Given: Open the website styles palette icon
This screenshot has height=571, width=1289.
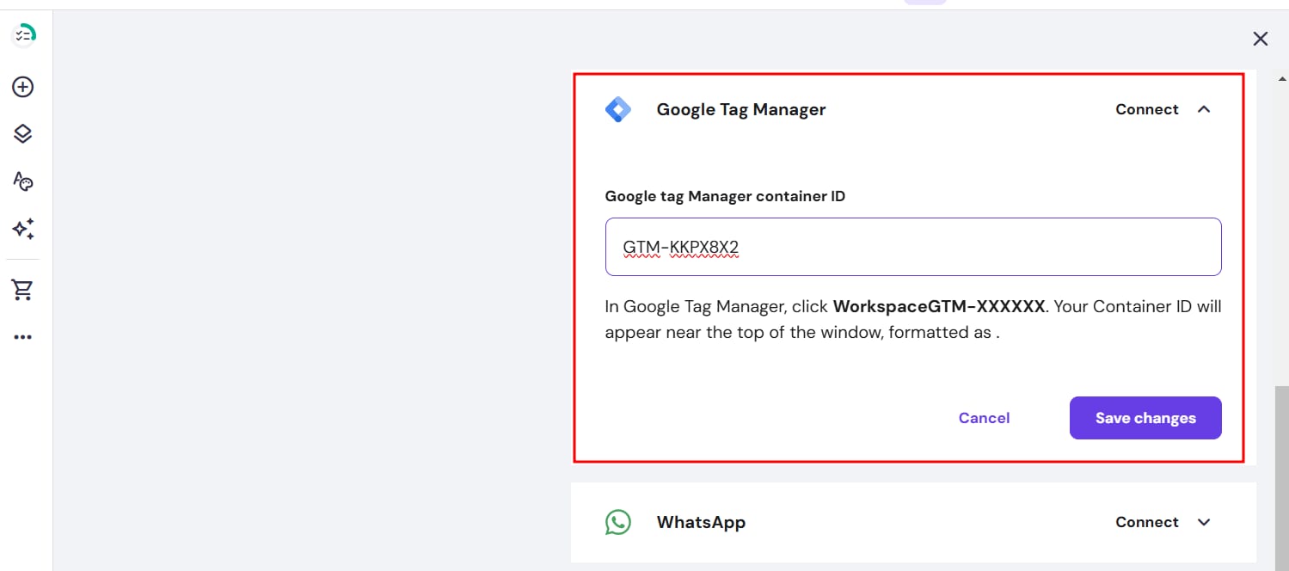Looking at the screenshot, I should point(23,181).
